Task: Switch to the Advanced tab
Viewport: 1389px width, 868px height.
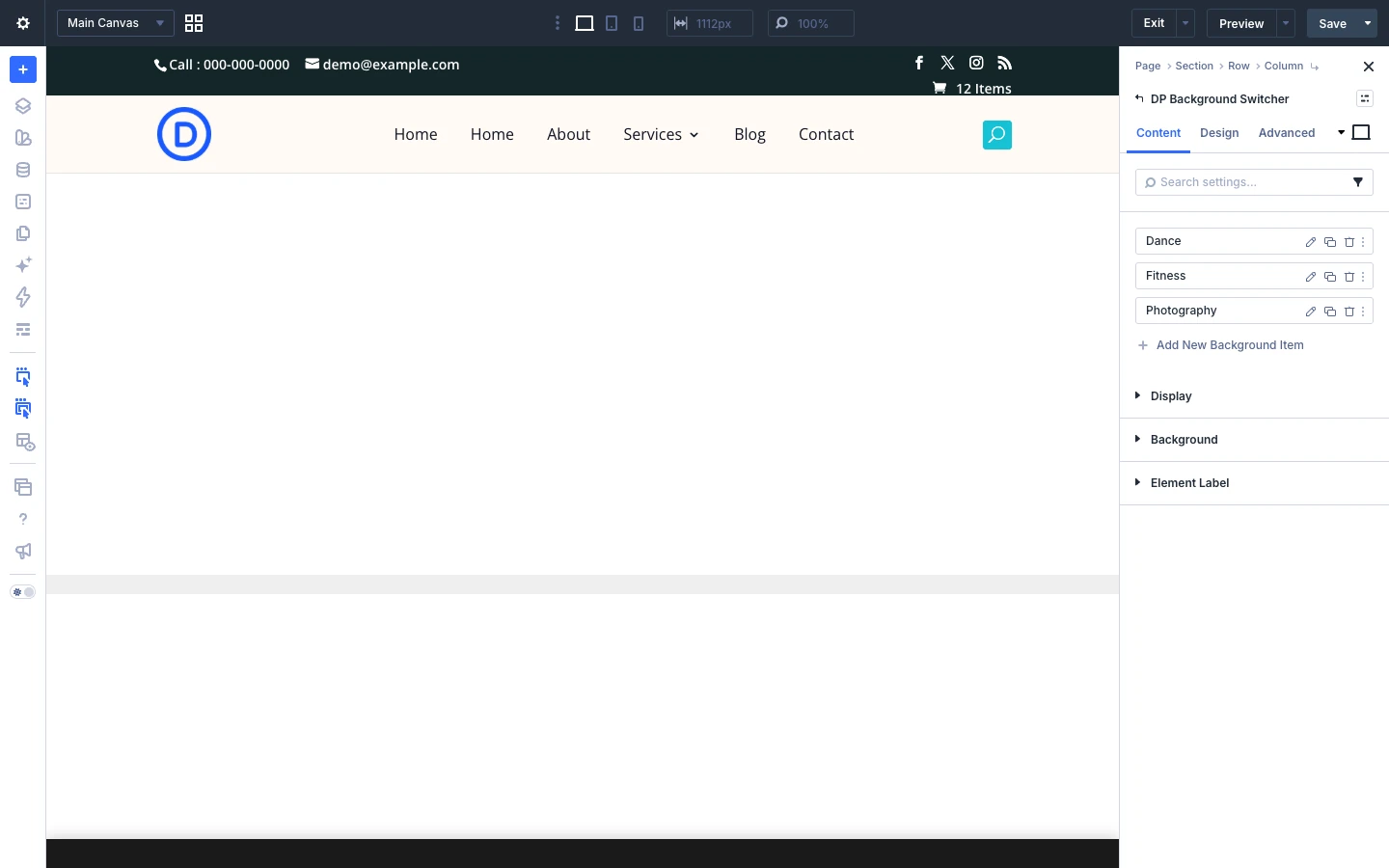Action: pyautogui.click(x=1287, y=133)
